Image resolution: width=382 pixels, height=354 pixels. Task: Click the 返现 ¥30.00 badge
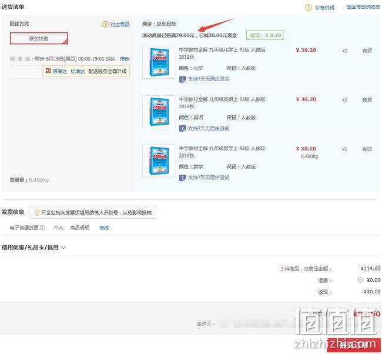[x=265, y=35]
